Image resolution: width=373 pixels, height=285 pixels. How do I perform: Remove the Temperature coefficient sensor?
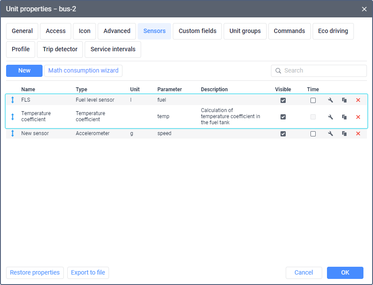[x=358, y=117]
